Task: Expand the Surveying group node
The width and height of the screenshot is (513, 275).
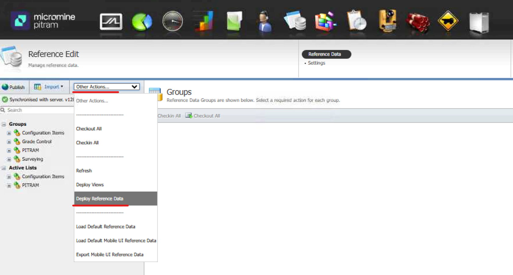Action: click(9, 159)
